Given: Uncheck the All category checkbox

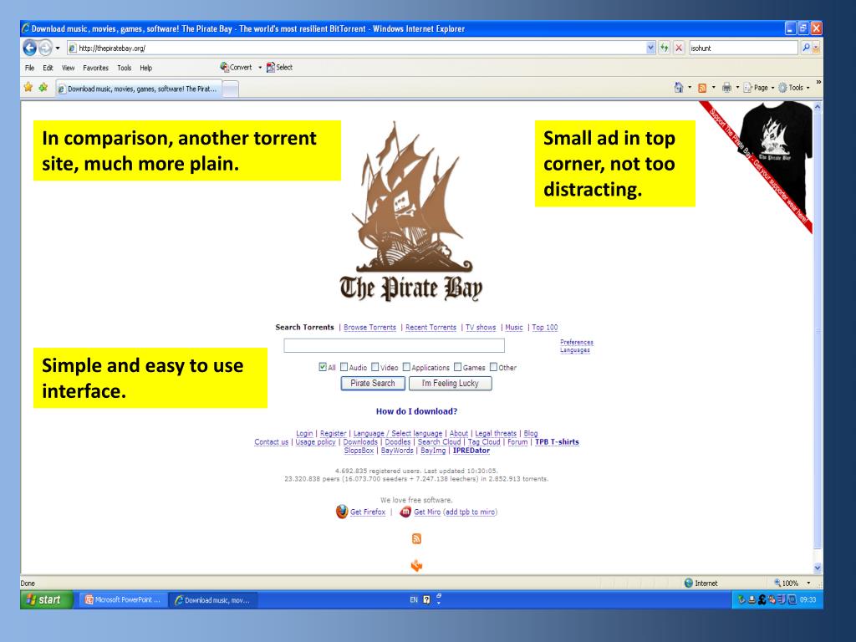Looking at the screenshot, I should click(x=323, y=367).
